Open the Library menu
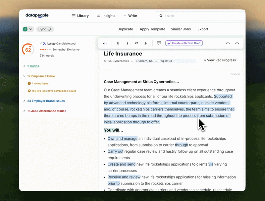The height and width of the screenshot is (201, 265). pos(80,16)
